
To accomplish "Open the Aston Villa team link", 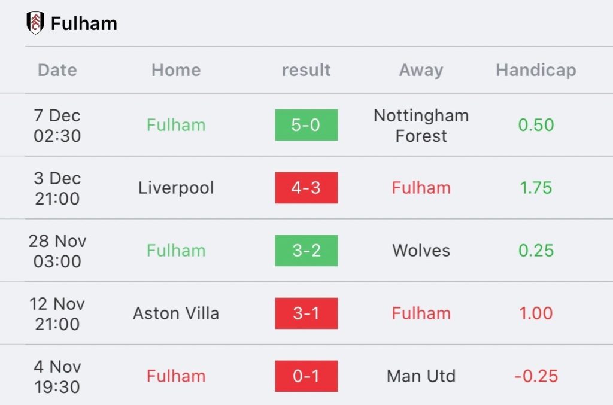I will click(x=176, y=313).
